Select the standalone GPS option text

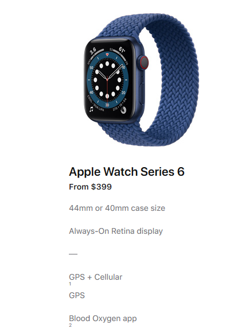click(x=77, y=295)
